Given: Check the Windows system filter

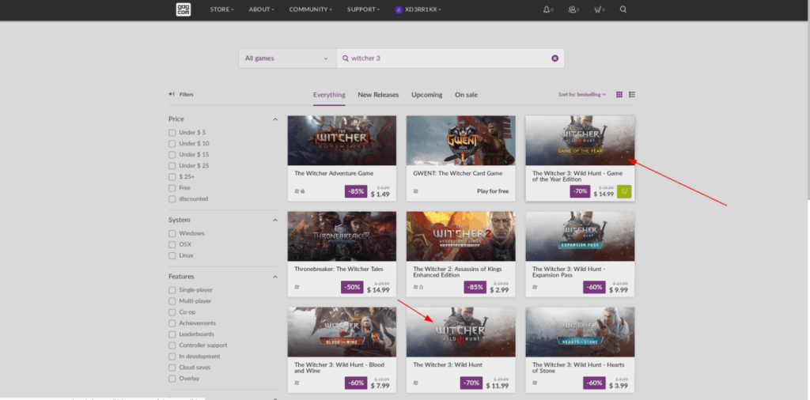Looking at the screenshot, I should [172, 233].
